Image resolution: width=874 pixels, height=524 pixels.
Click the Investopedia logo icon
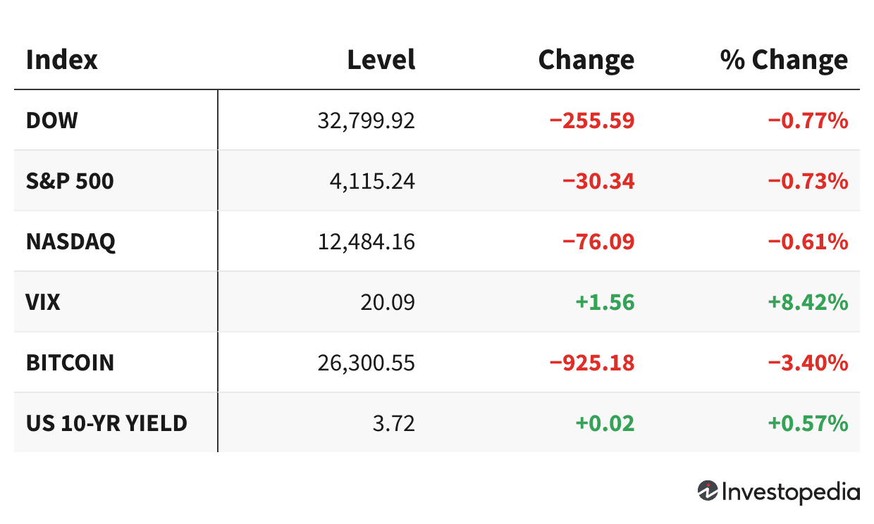(708, 491)
